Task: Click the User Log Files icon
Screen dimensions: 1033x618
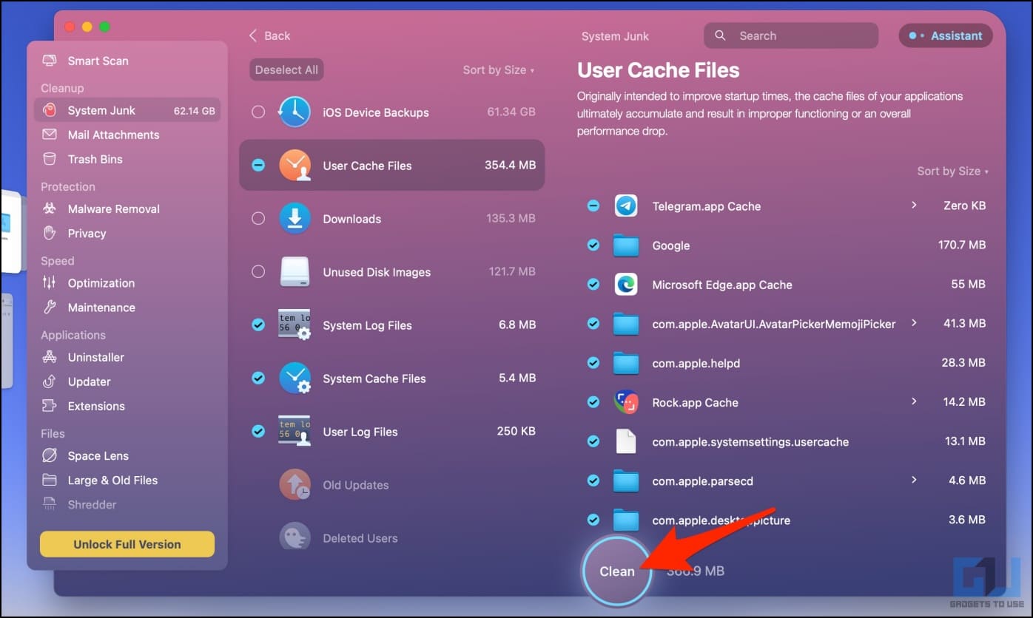Action: pos(295,432)
